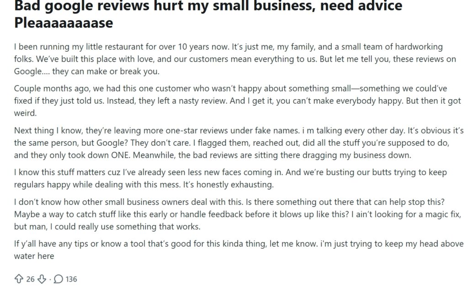Click the comment count "136"
This screenshot has height=289, width=468.
72,278
